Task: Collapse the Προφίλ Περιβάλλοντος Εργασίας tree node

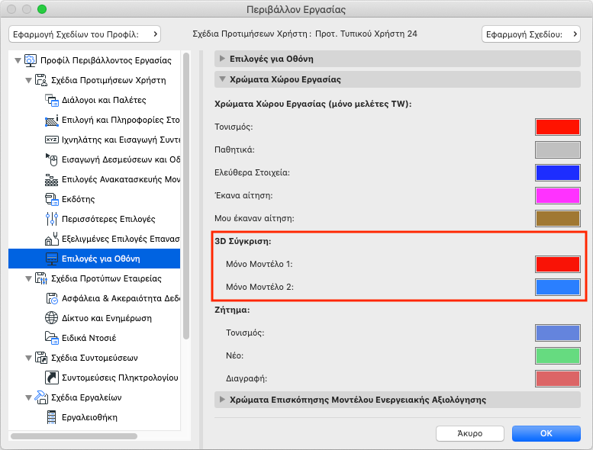Action: pyautogui.click(x=18, y=60)
